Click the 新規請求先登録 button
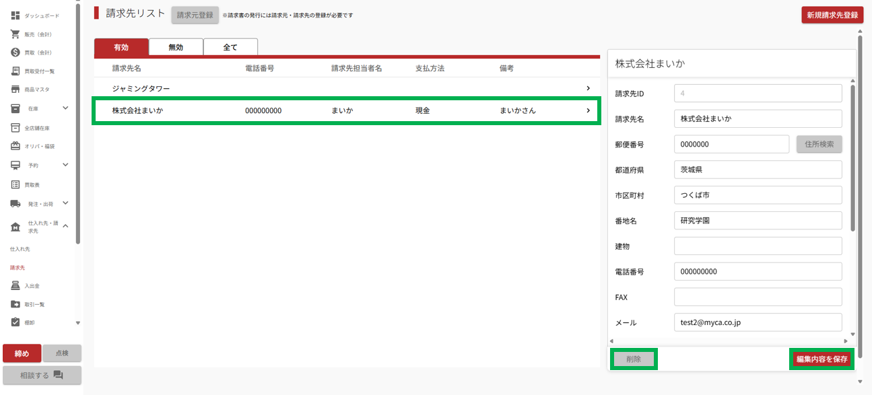 pyautogui.click(x=832, y=15)
